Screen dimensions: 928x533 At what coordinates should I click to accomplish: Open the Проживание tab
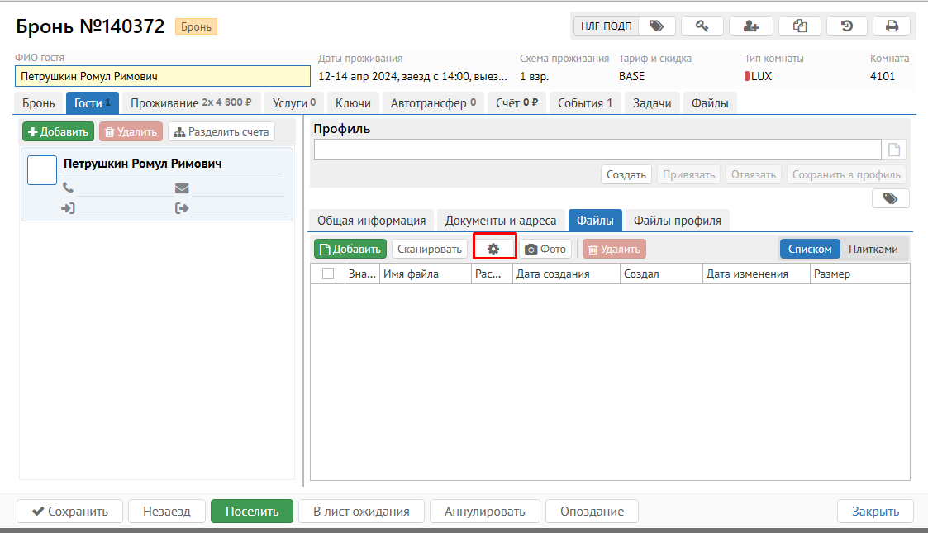191,103
